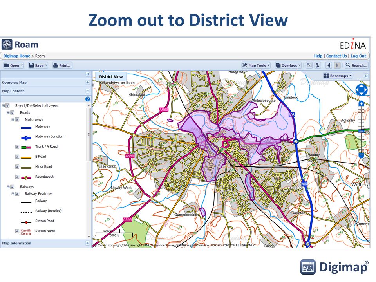Collapse the Railway Features tree node
The width and height of the screenshot is (376, 282).
pyautogui.click(x=13, y=194)
